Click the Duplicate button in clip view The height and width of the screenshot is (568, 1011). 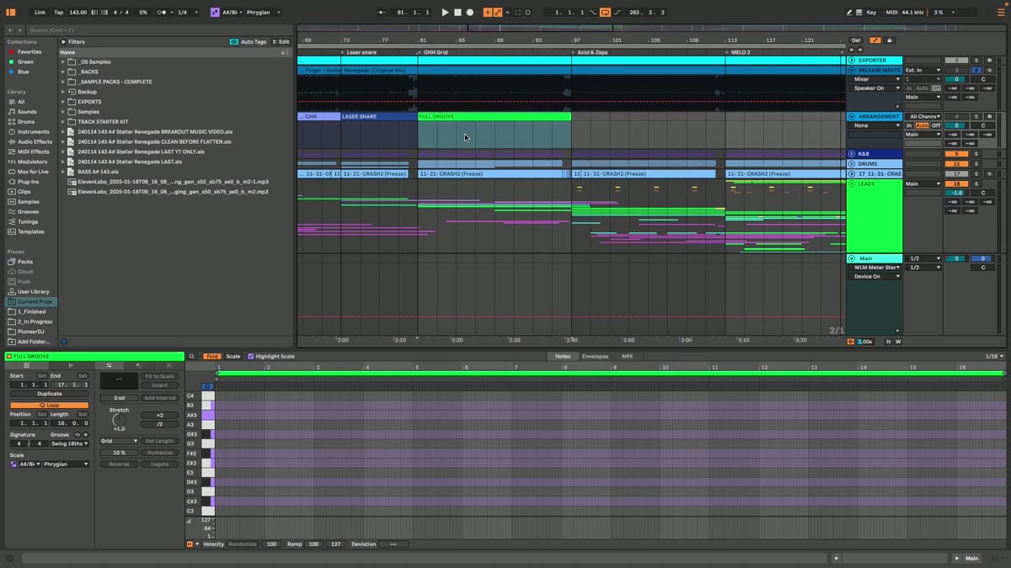(50, 394)
